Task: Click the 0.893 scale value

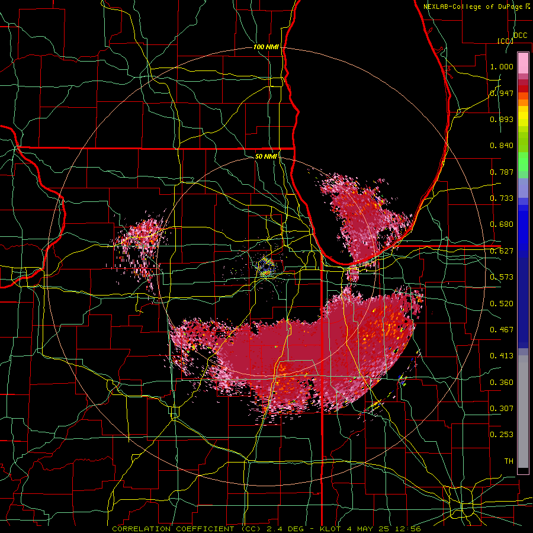Action: pos(502,119)
